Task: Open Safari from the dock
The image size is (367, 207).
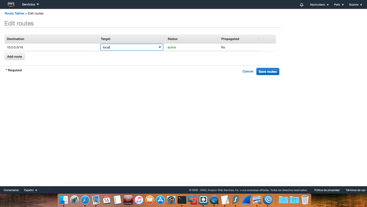Action: click(85, 200)
